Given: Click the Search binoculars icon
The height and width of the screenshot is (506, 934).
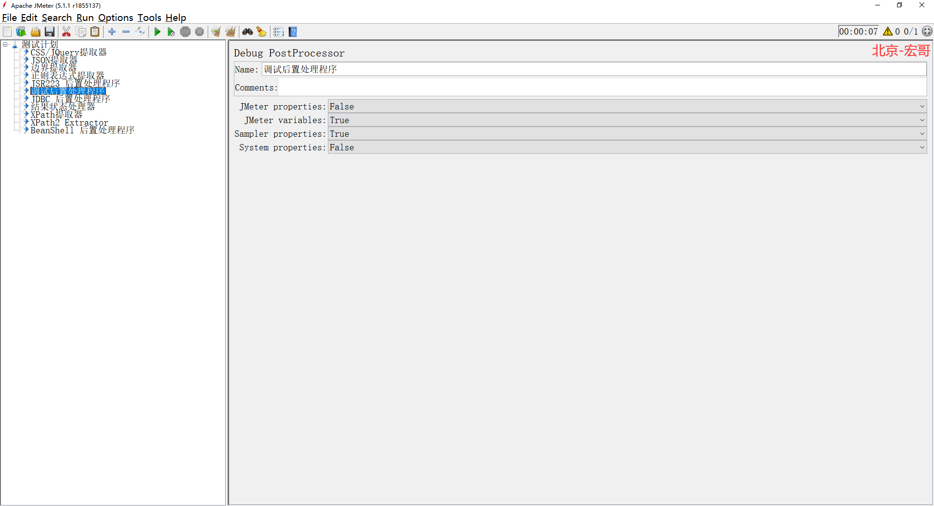Looking at the screenshot, I should [248, 32].
